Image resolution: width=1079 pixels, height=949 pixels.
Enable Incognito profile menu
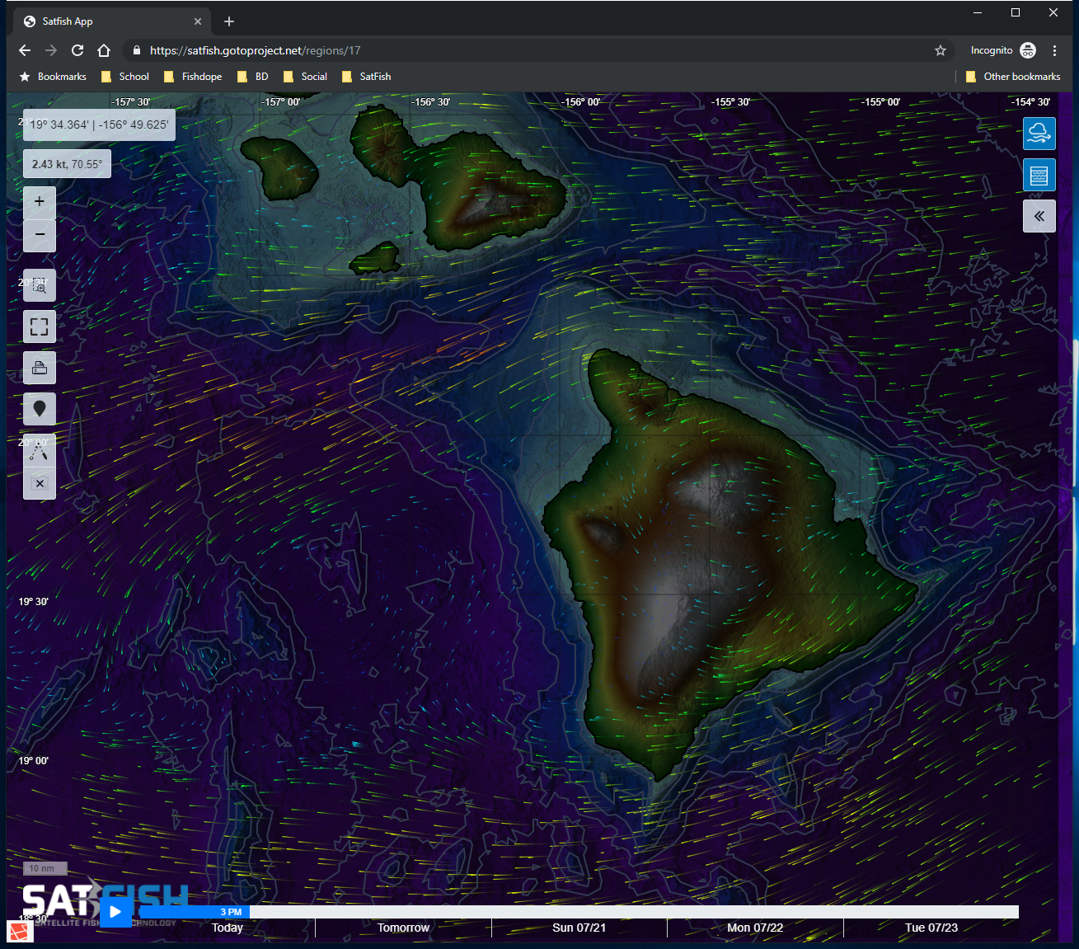(x=1028, y=50)
